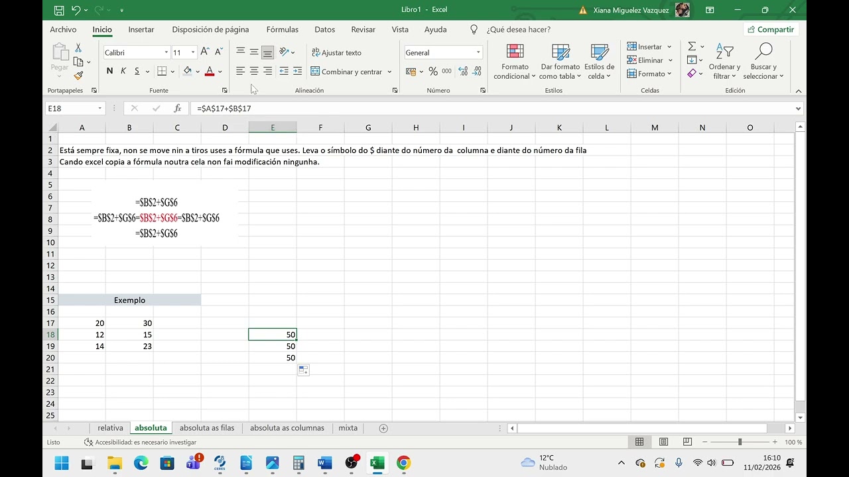Open the Fórmulas ribbon tab
The width and height of the screenshot is (849, 477).
click(283, 29)
